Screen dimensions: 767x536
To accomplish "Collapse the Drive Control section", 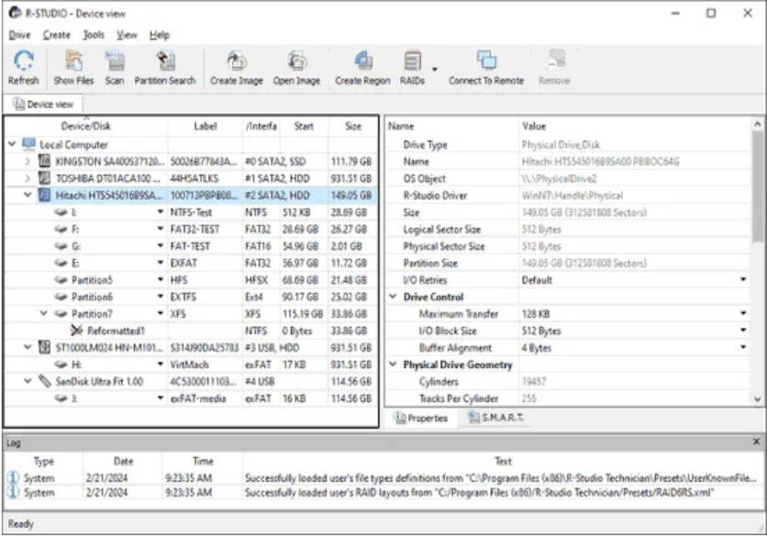I will click(x=393, y=296).
